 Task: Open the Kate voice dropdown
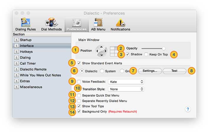pos(126,82)
